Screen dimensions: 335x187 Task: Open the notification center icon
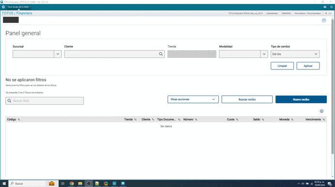[x=330, y=184]
